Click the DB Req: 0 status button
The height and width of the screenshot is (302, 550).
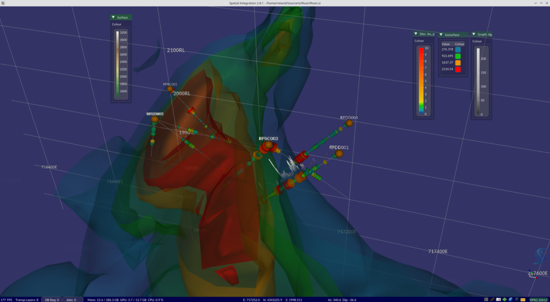(x=52, y=300)
